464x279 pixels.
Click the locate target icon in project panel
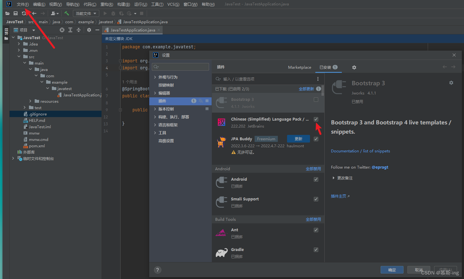click(62, 30)
